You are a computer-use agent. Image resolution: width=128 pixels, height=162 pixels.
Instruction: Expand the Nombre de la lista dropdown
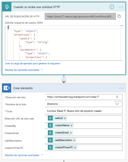(117, 104)
